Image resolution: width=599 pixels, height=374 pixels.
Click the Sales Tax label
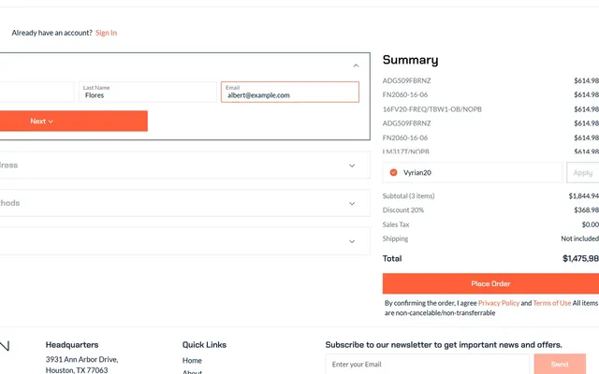click(x=396, y=224)
